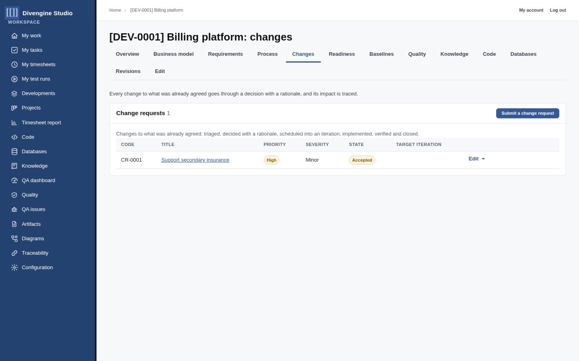Viewport: 579px width, 361px height.
Task: Click the Accepted state badge
Action: coord(362,160)
